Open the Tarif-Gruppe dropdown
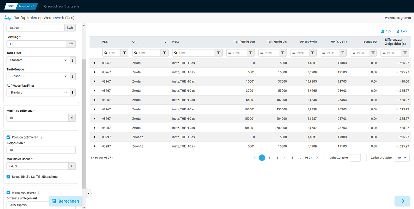The height and width of the screenshot is (209, 414). (38, 76)
